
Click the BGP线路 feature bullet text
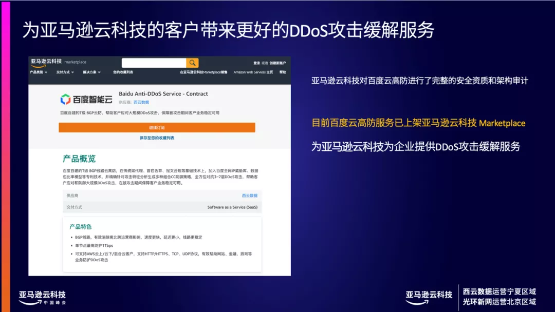[138, 237]
